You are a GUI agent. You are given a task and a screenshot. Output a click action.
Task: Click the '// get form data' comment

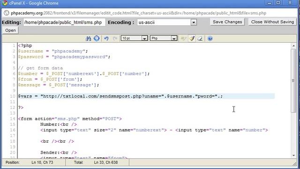point(40,68)
